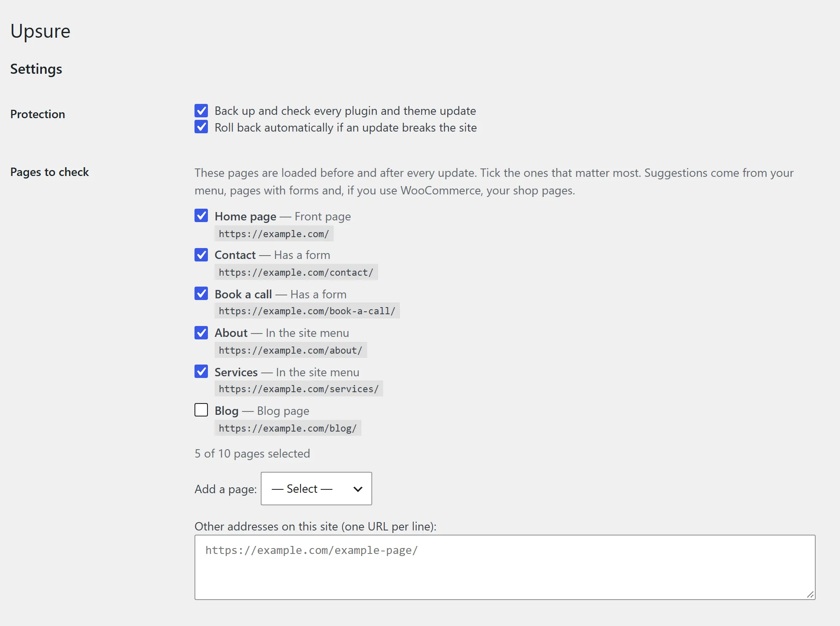840x626 pixels.
Task: Click the textarea resize handle corner
Action: tap(810, 595)
